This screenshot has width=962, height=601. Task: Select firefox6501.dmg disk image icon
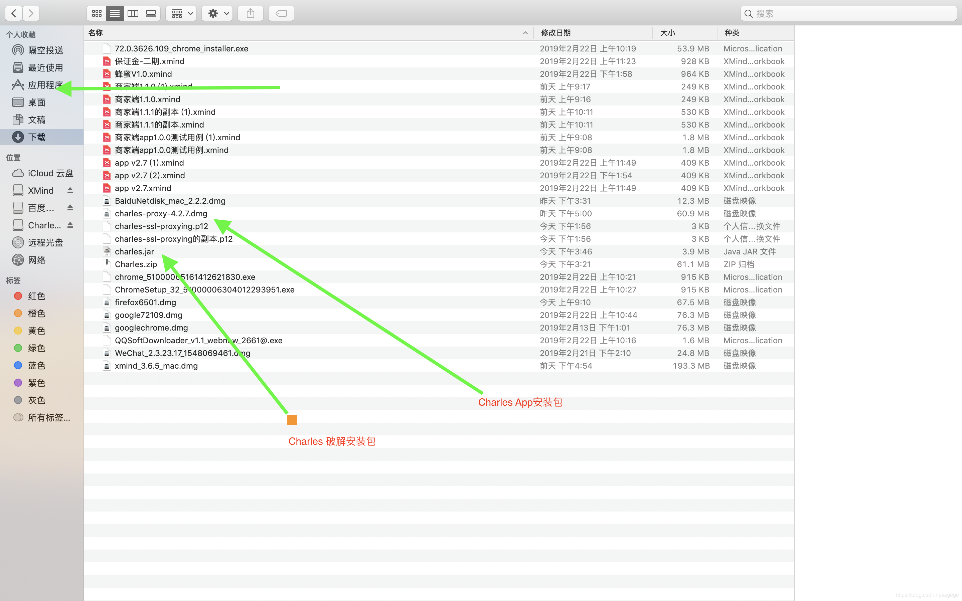(x=107, y=303)
